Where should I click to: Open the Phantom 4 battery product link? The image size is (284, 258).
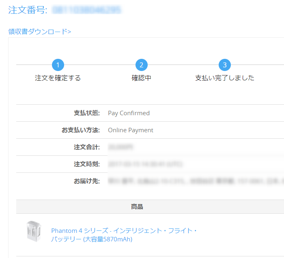[x=124, y=235]
